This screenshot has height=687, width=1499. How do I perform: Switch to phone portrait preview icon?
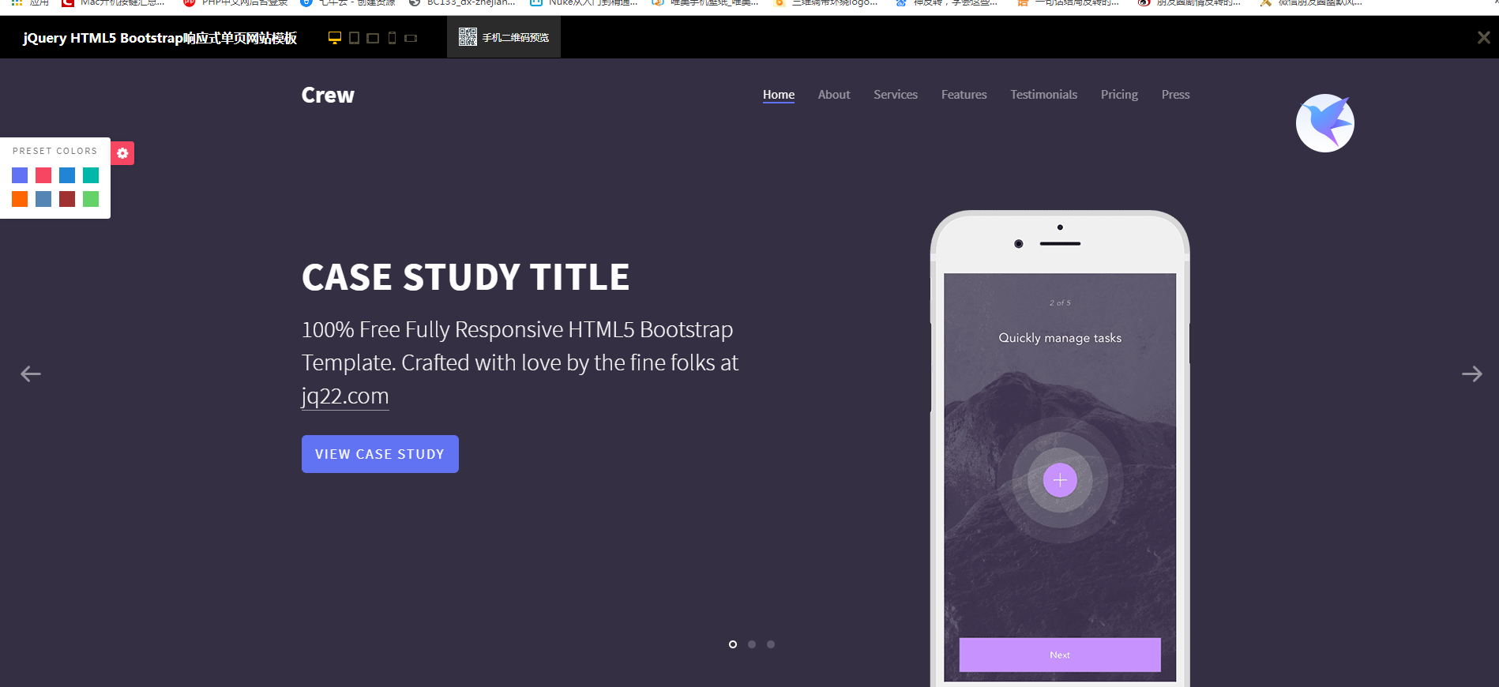[x=392, y=38]
